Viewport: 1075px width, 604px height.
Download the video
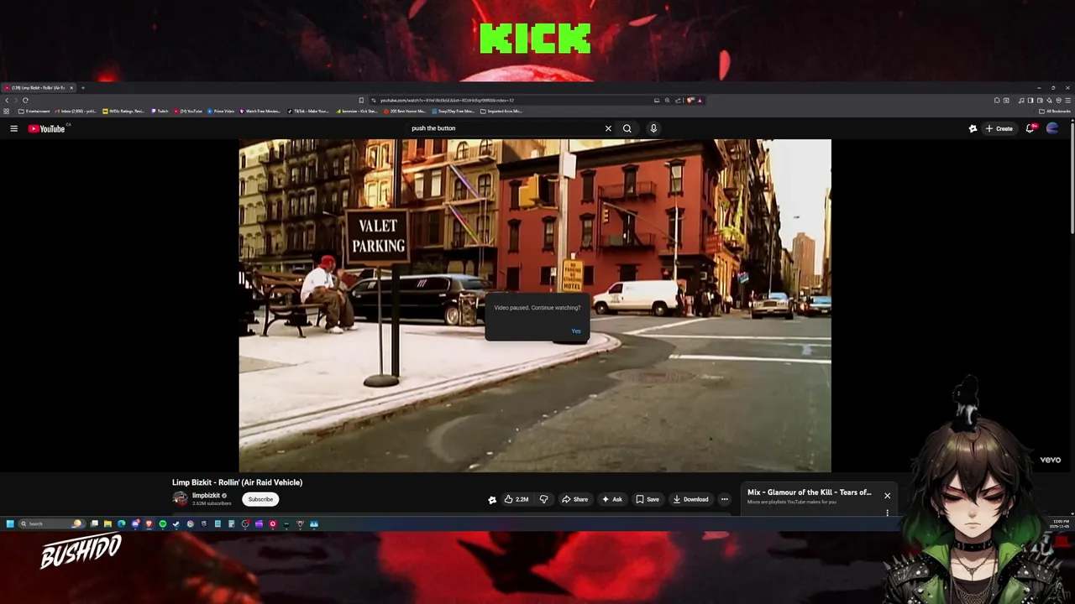pos(690,499)
